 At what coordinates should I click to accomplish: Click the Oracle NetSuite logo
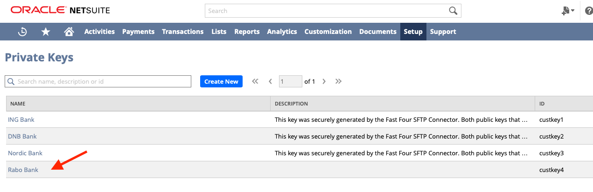[x=60, y=10]
